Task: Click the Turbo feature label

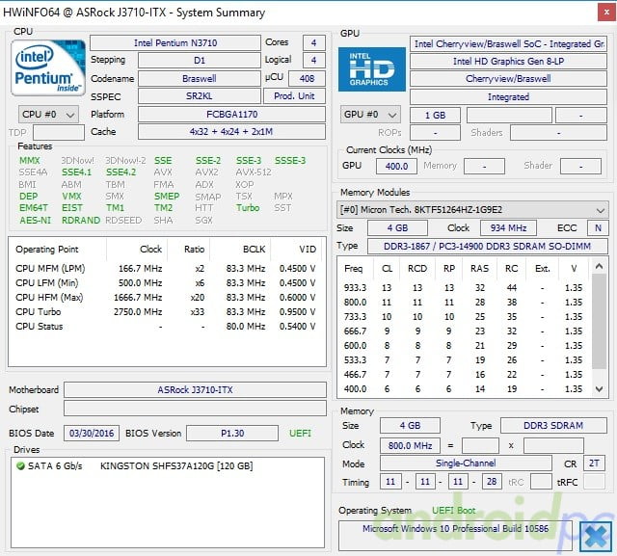Action: [248, 208]
